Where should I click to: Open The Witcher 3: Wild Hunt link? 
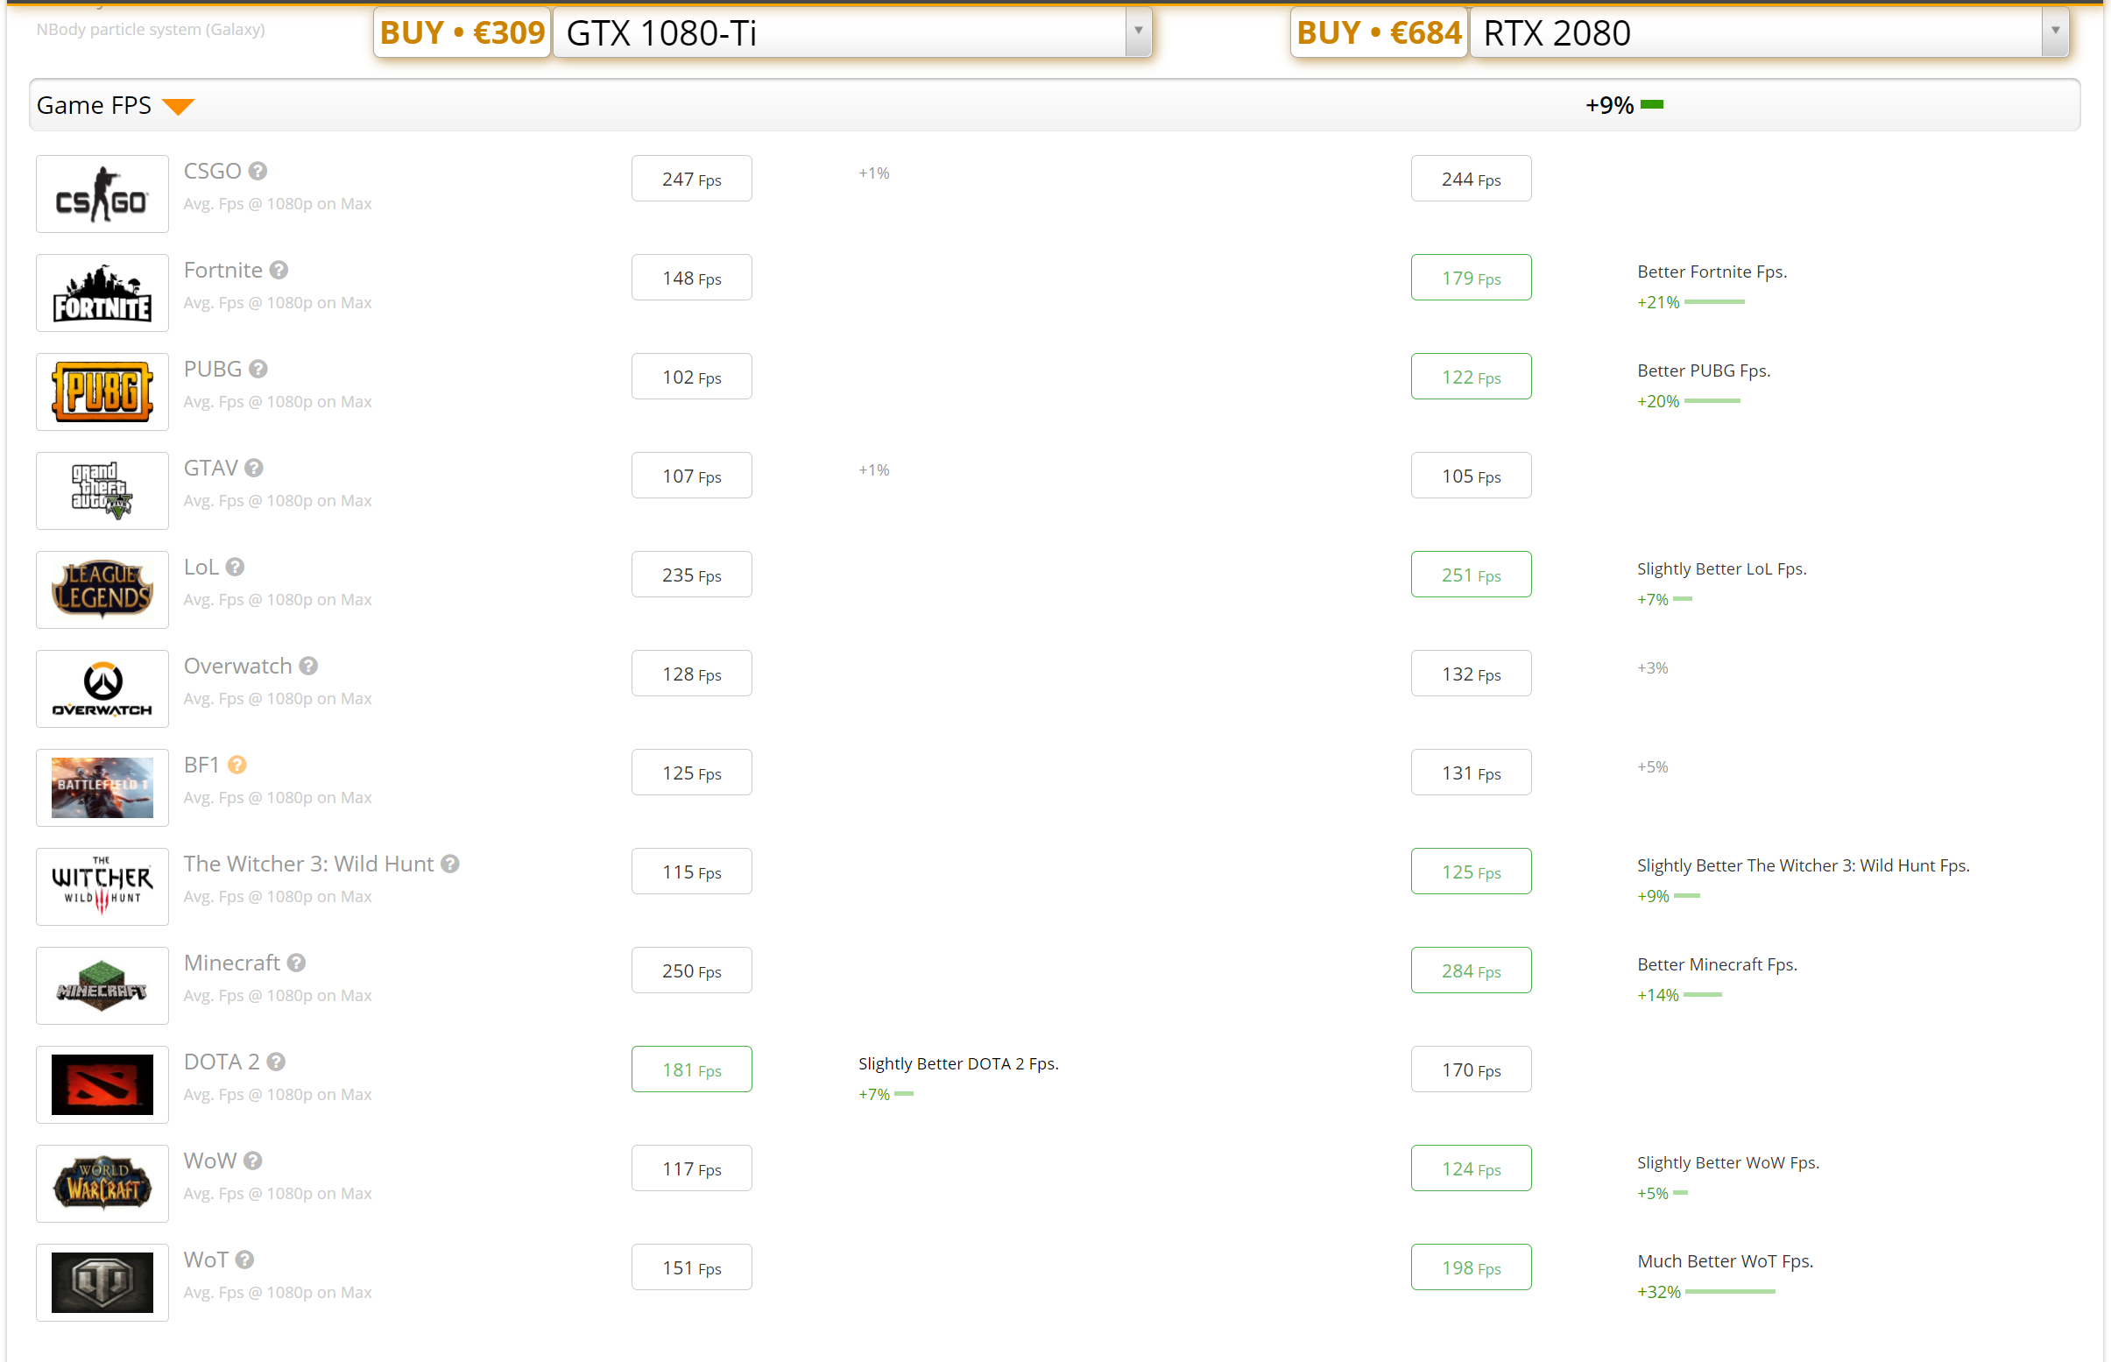tap(307, 864)
